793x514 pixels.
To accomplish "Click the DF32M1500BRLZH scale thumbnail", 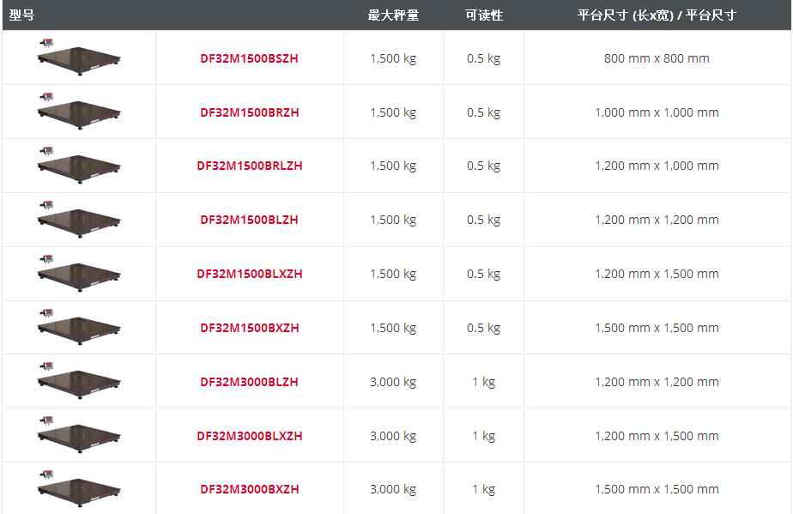I will 77,166.
